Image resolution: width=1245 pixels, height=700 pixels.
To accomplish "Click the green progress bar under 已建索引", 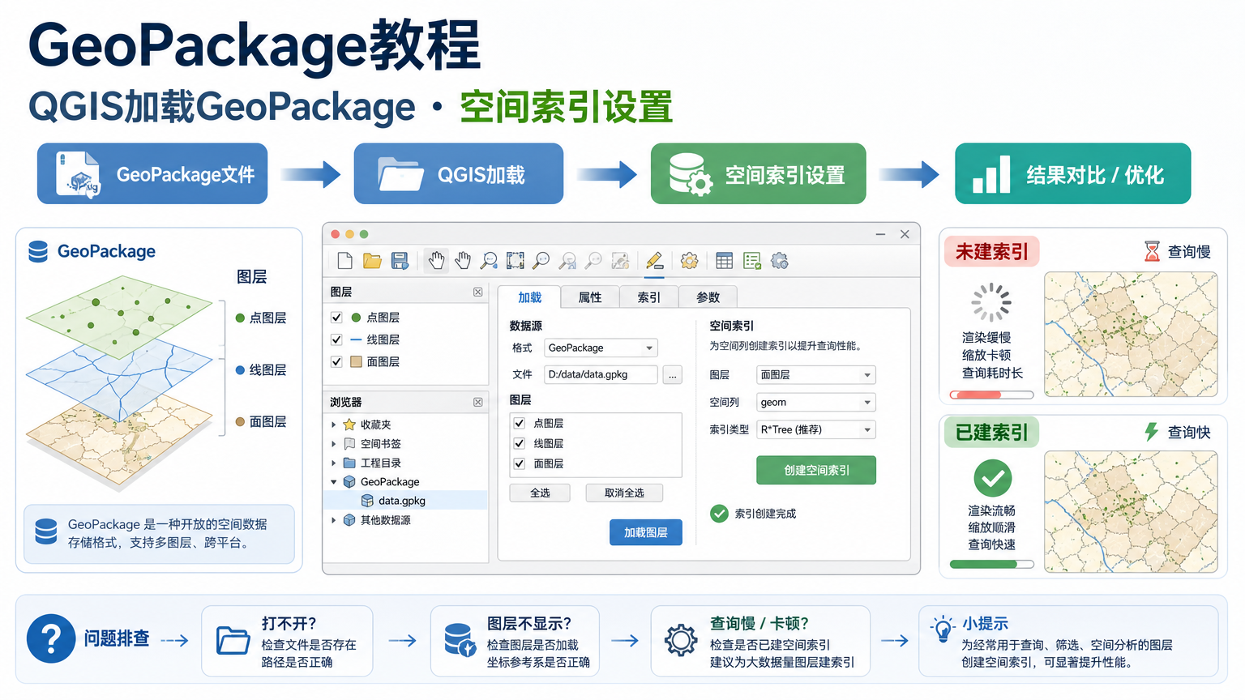I will click(992, 564).
